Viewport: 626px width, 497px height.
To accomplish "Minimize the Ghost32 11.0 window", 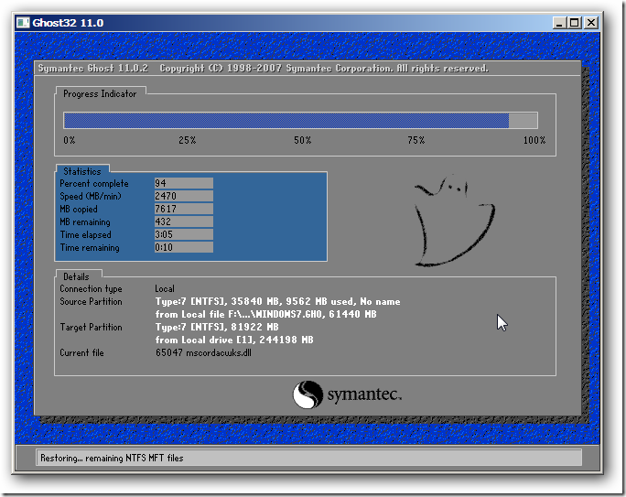I will [559, 23].
